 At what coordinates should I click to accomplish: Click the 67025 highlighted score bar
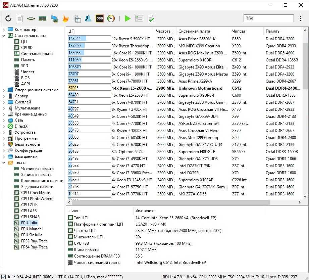[x=89, y=88]
